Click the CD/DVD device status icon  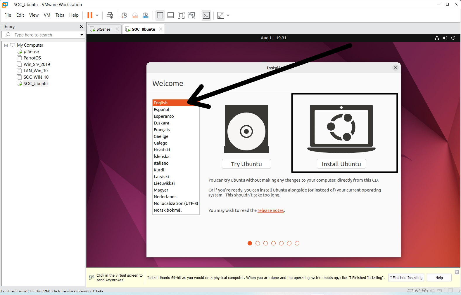pos(418,291)
